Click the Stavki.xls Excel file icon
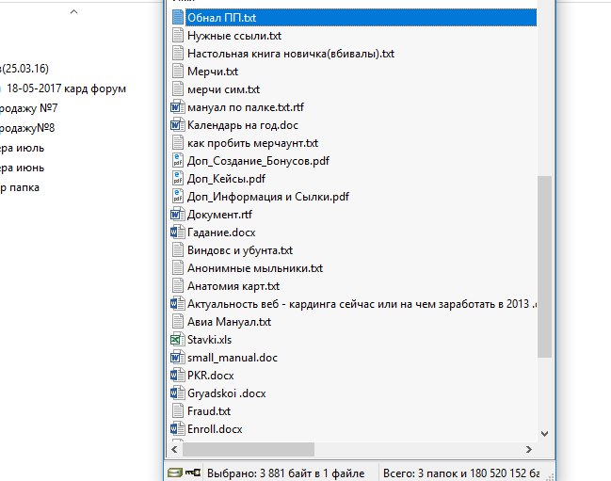Viewport: 611px width, 481px height. (176, 340)
